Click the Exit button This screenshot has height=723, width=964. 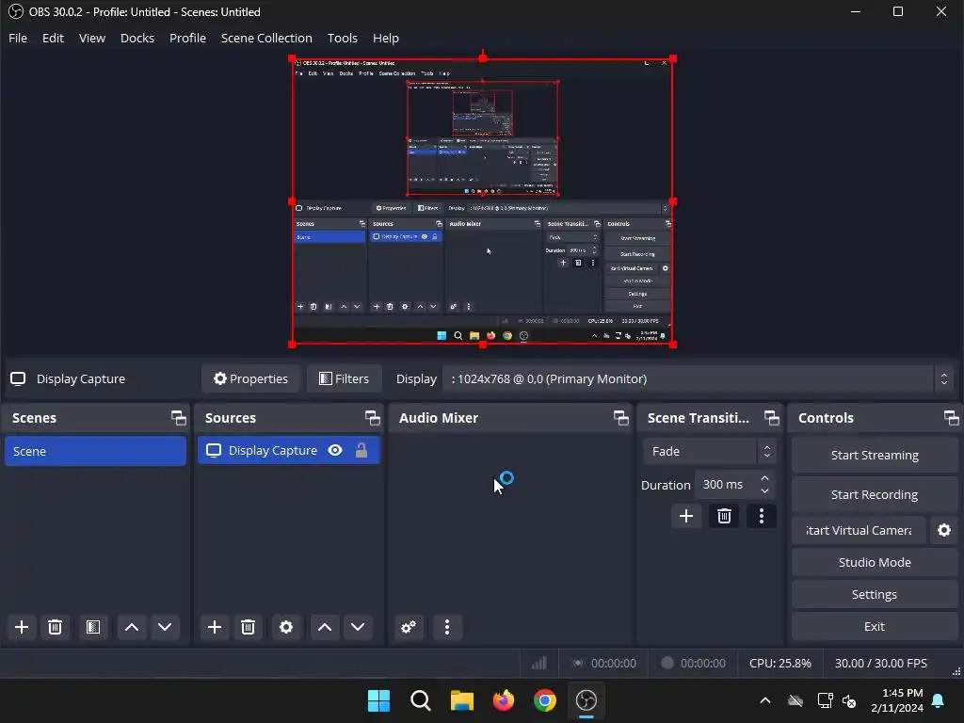click(x=875, y=626)
